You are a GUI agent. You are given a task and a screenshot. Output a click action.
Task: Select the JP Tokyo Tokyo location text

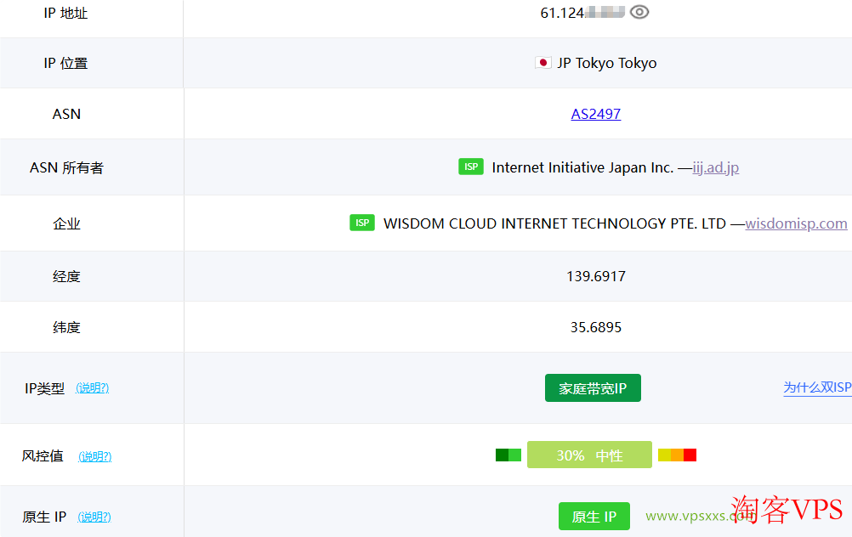click(x=607, y=64)
